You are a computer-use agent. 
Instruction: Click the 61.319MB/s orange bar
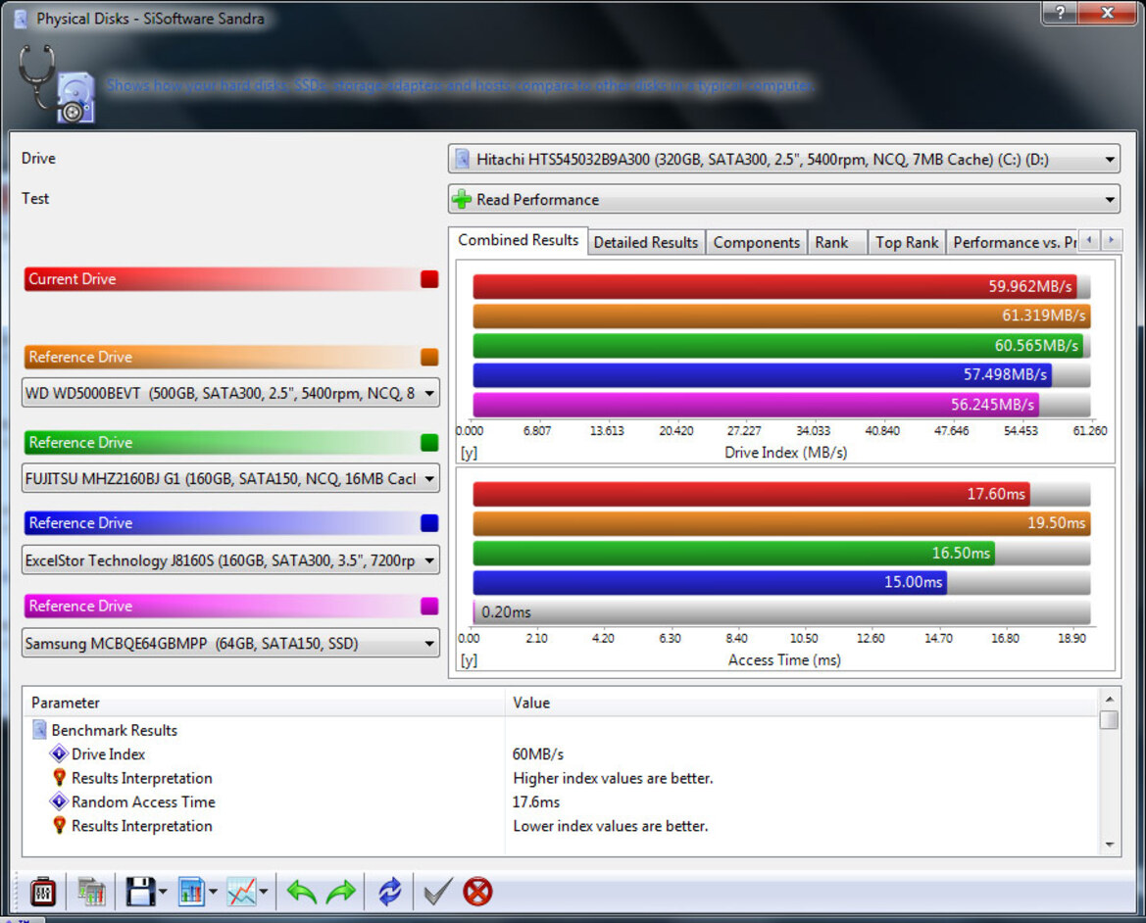(x=781, y=316)
